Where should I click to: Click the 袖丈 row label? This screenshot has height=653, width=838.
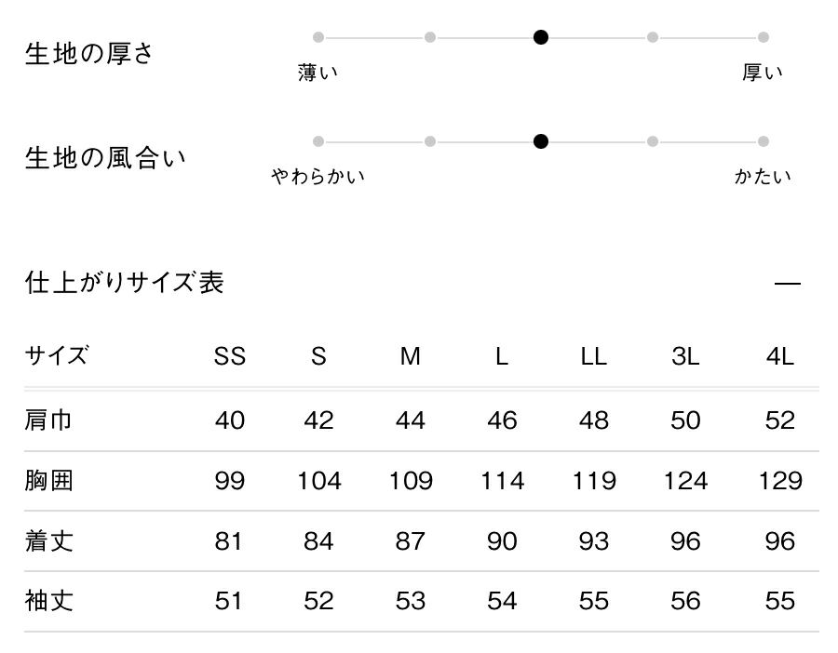48,601
